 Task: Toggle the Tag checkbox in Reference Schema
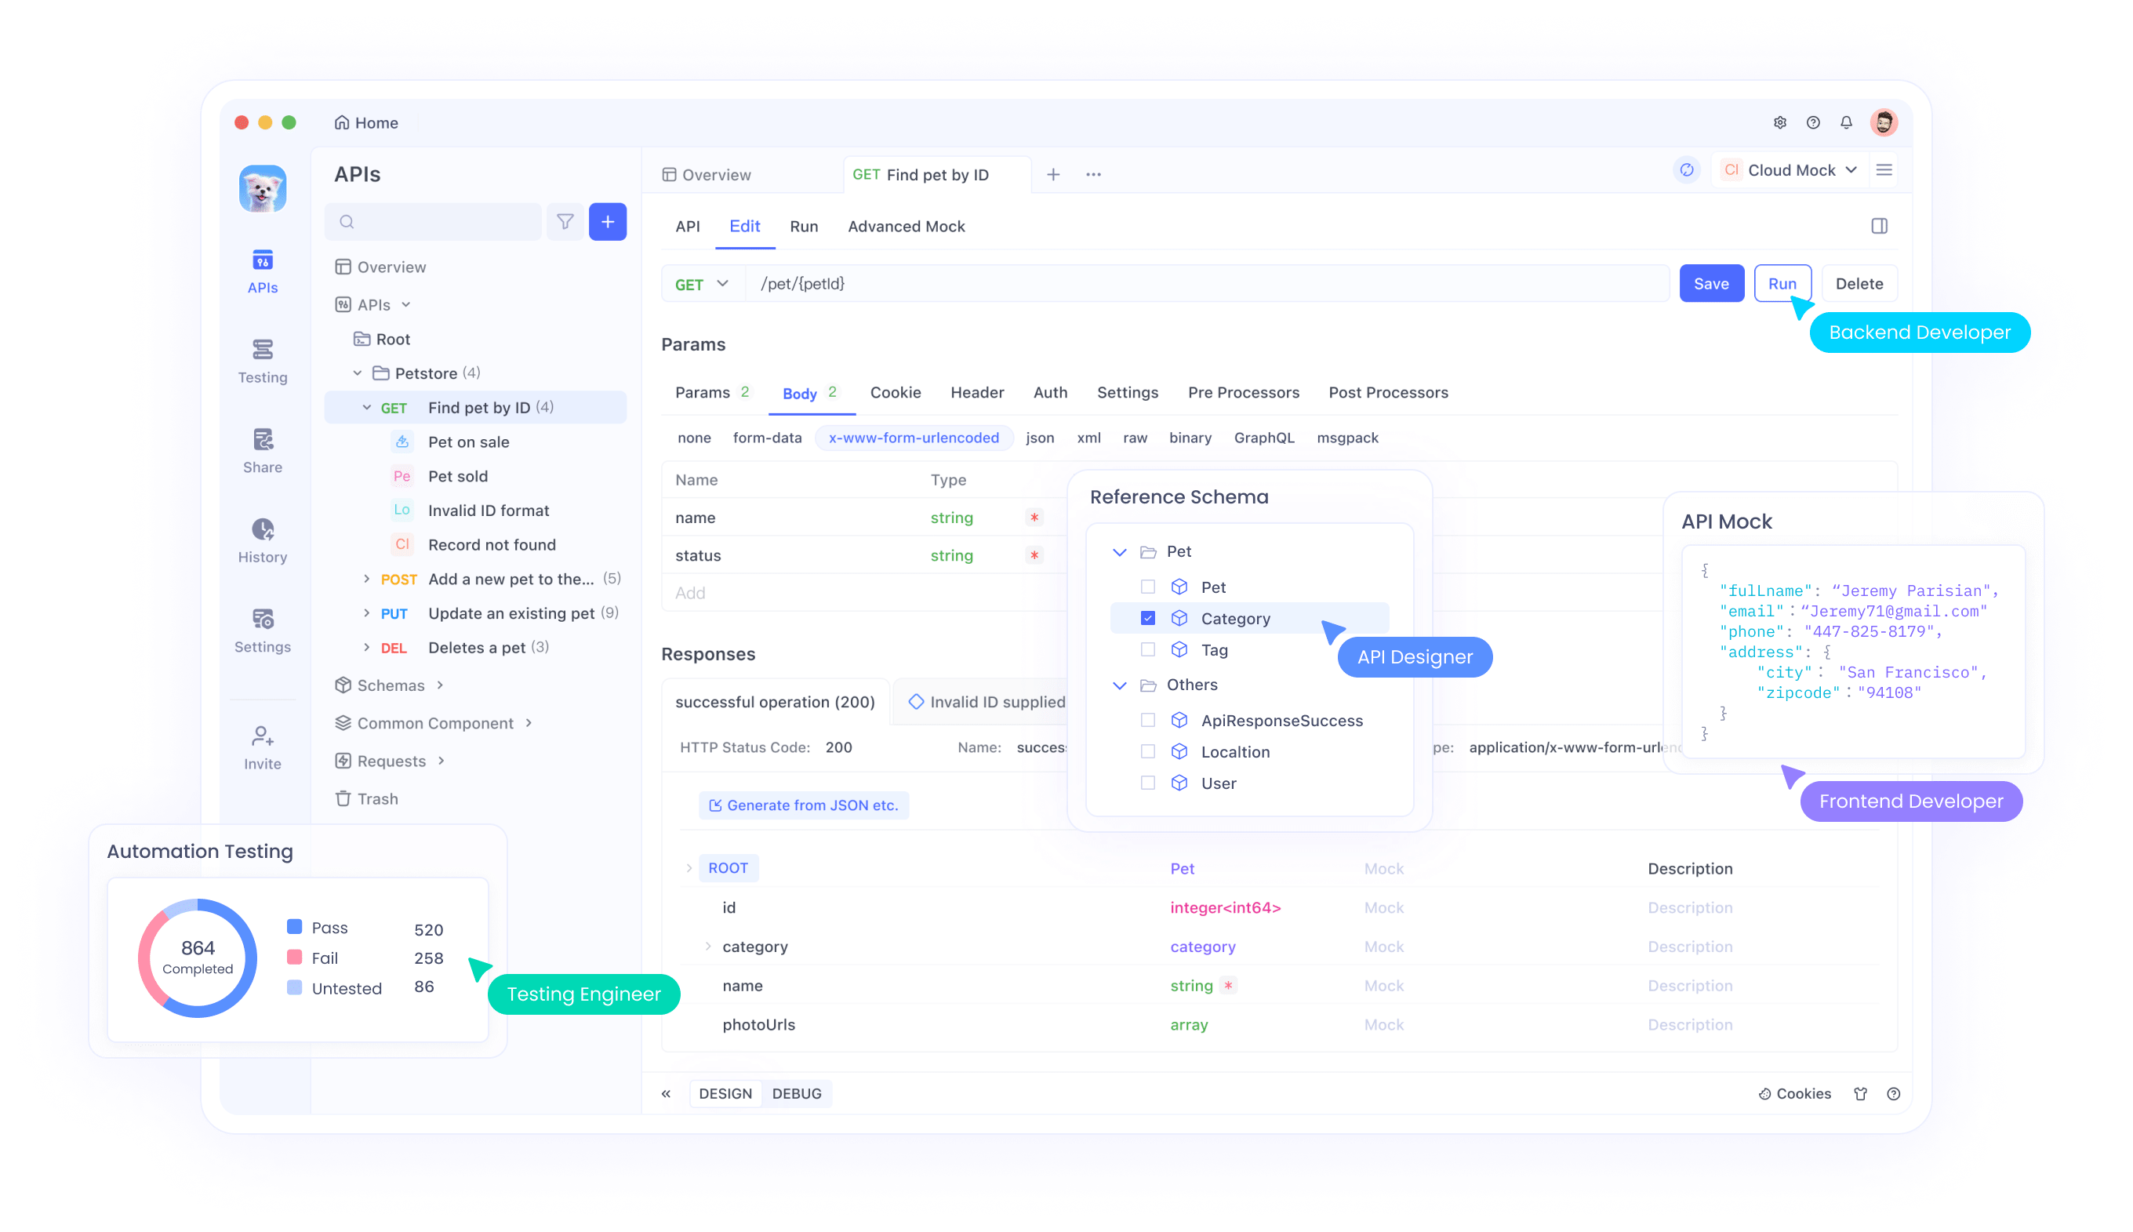(x=1148, y=650)
